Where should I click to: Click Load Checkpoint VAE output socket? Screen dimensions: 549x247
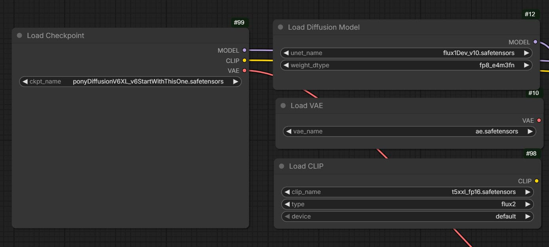coord(244,70)
